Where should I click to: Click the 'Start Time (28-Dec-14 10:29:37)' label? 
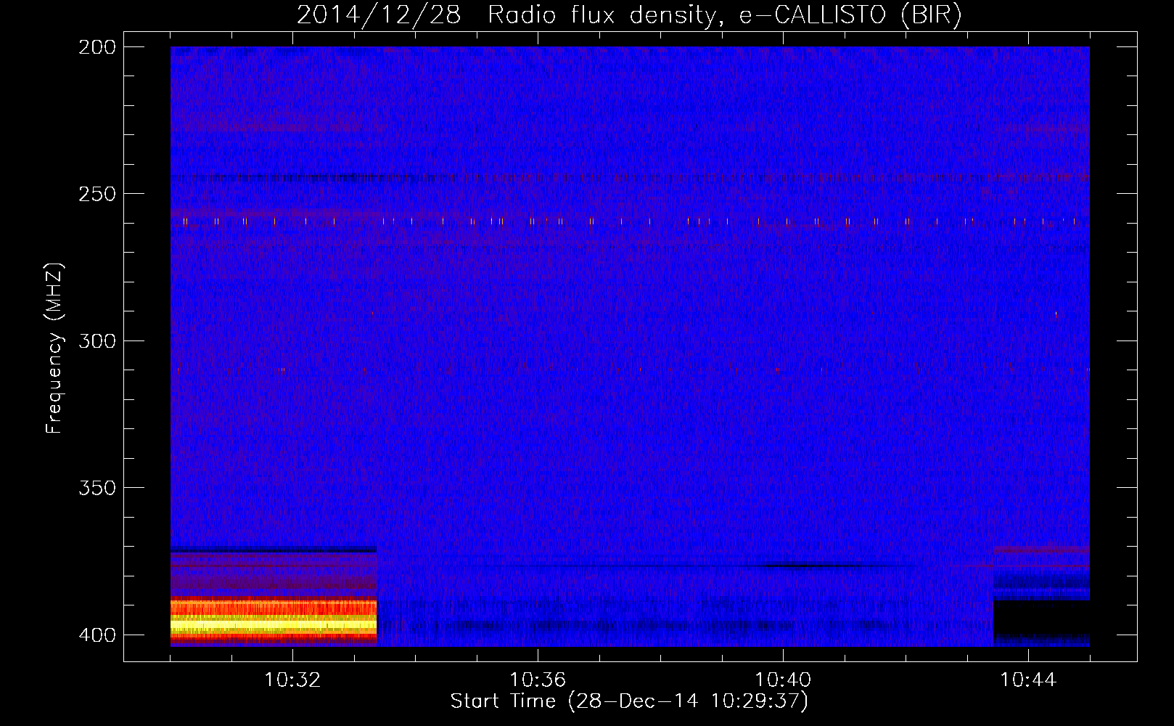coord(629,701)
